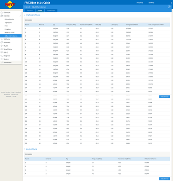Open the avm.de footer link

[14, 96]
